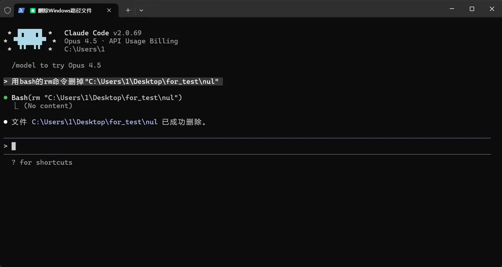The width and height of the screenshot is (502, 267).
Task: Click the administrator shield icon in title bar
Action: pos(8,10)
